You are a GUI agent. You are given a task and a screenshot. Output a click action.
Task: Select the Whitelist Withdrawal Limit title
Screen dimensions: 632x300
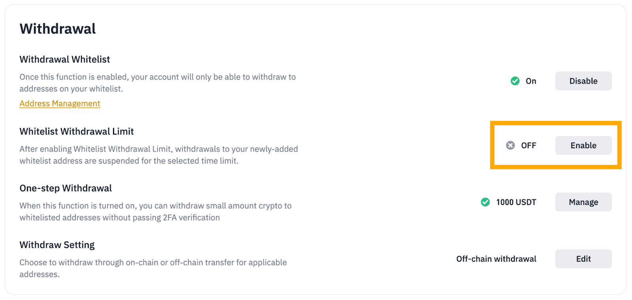(77, 131)
